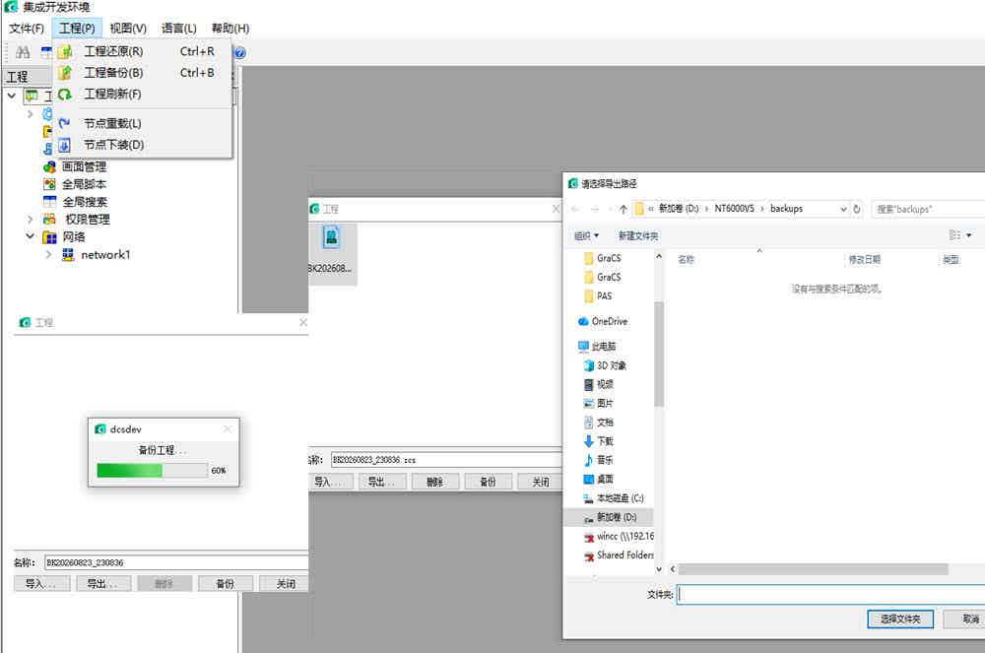Click the 节点重载 blue arrow icon
Viewport: 985px width, 653px height.
64,123
